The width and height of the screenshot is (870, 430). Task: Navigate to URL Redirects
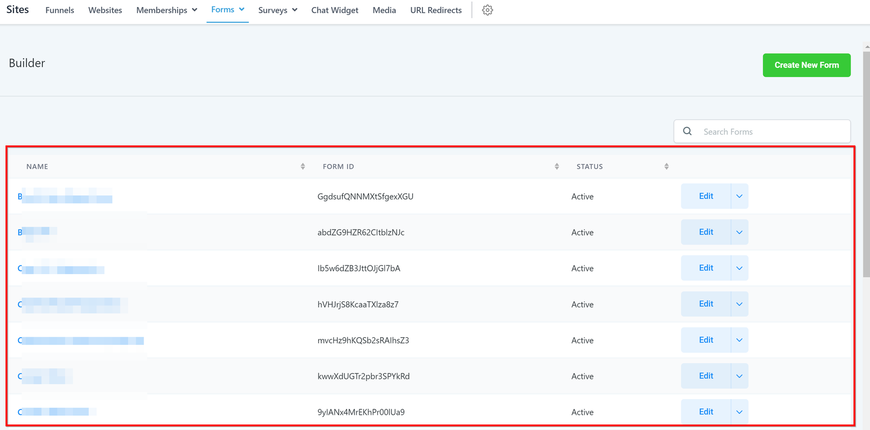[436, 10]
